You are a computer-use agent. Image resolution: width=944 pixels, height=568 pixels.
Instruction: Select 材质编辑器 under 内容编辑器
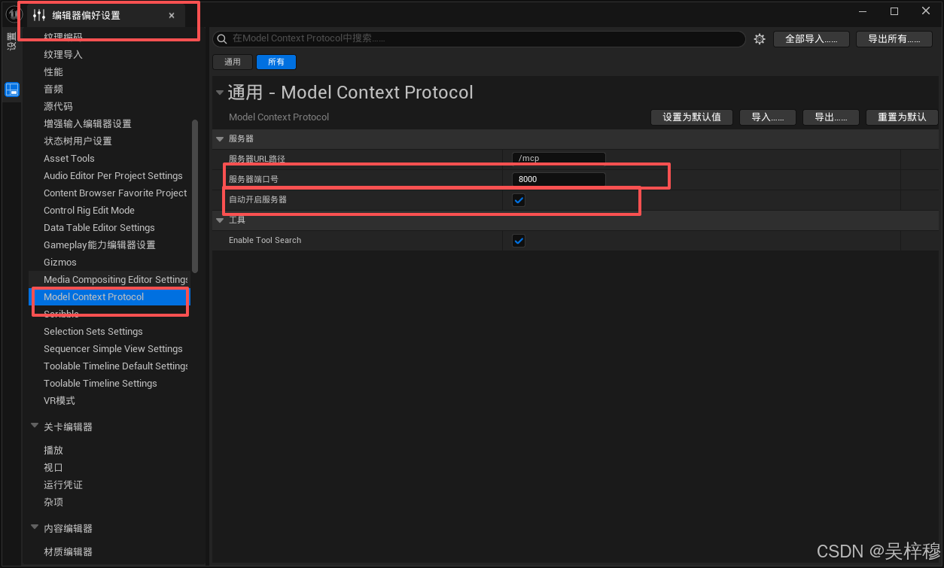tap(68, 551)
